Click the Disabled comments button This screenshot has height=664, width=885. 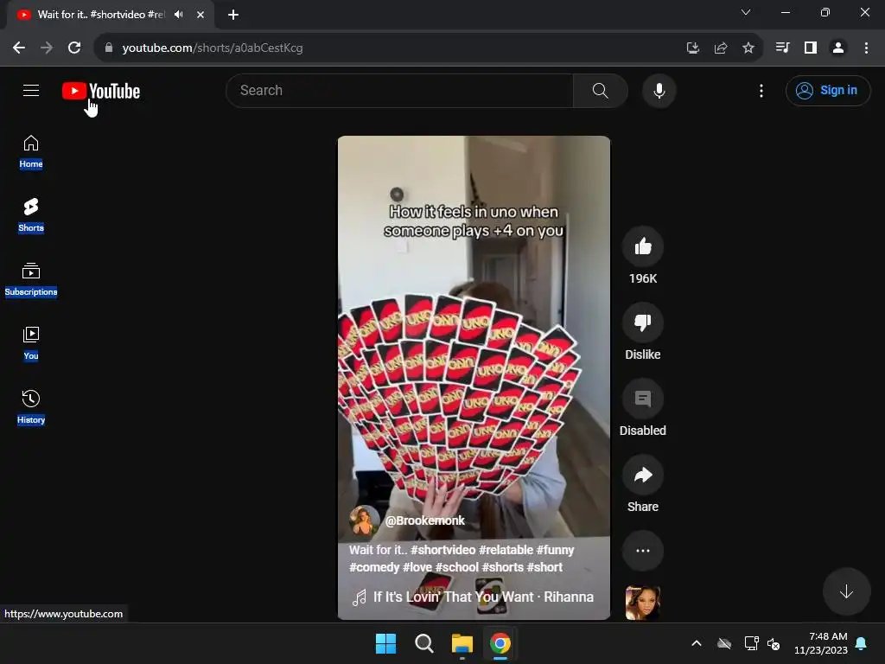click(x=642, y=399)
